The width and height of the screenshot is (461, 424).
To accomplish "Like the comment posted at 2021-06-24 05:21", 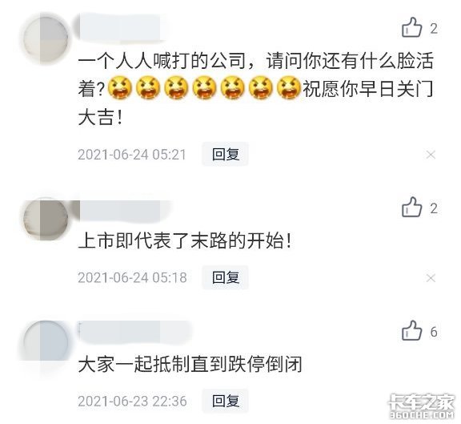I will 411,27.
